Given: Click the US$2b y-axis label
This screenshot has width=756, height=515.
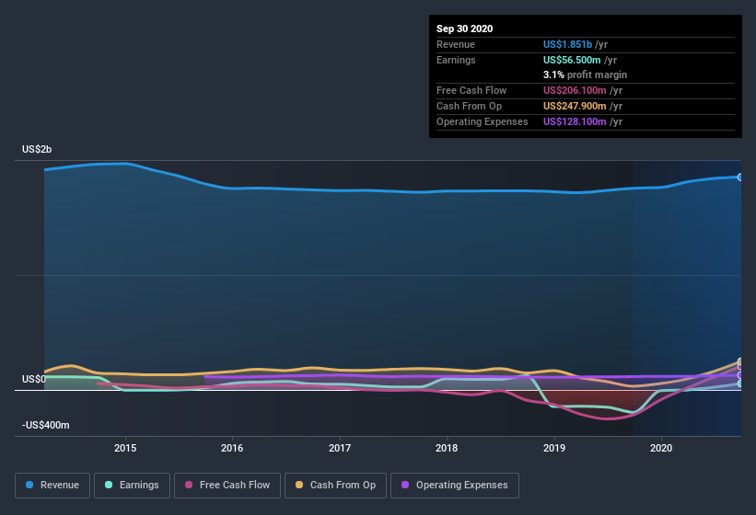Looking at the screenshot, I should 37,149.
